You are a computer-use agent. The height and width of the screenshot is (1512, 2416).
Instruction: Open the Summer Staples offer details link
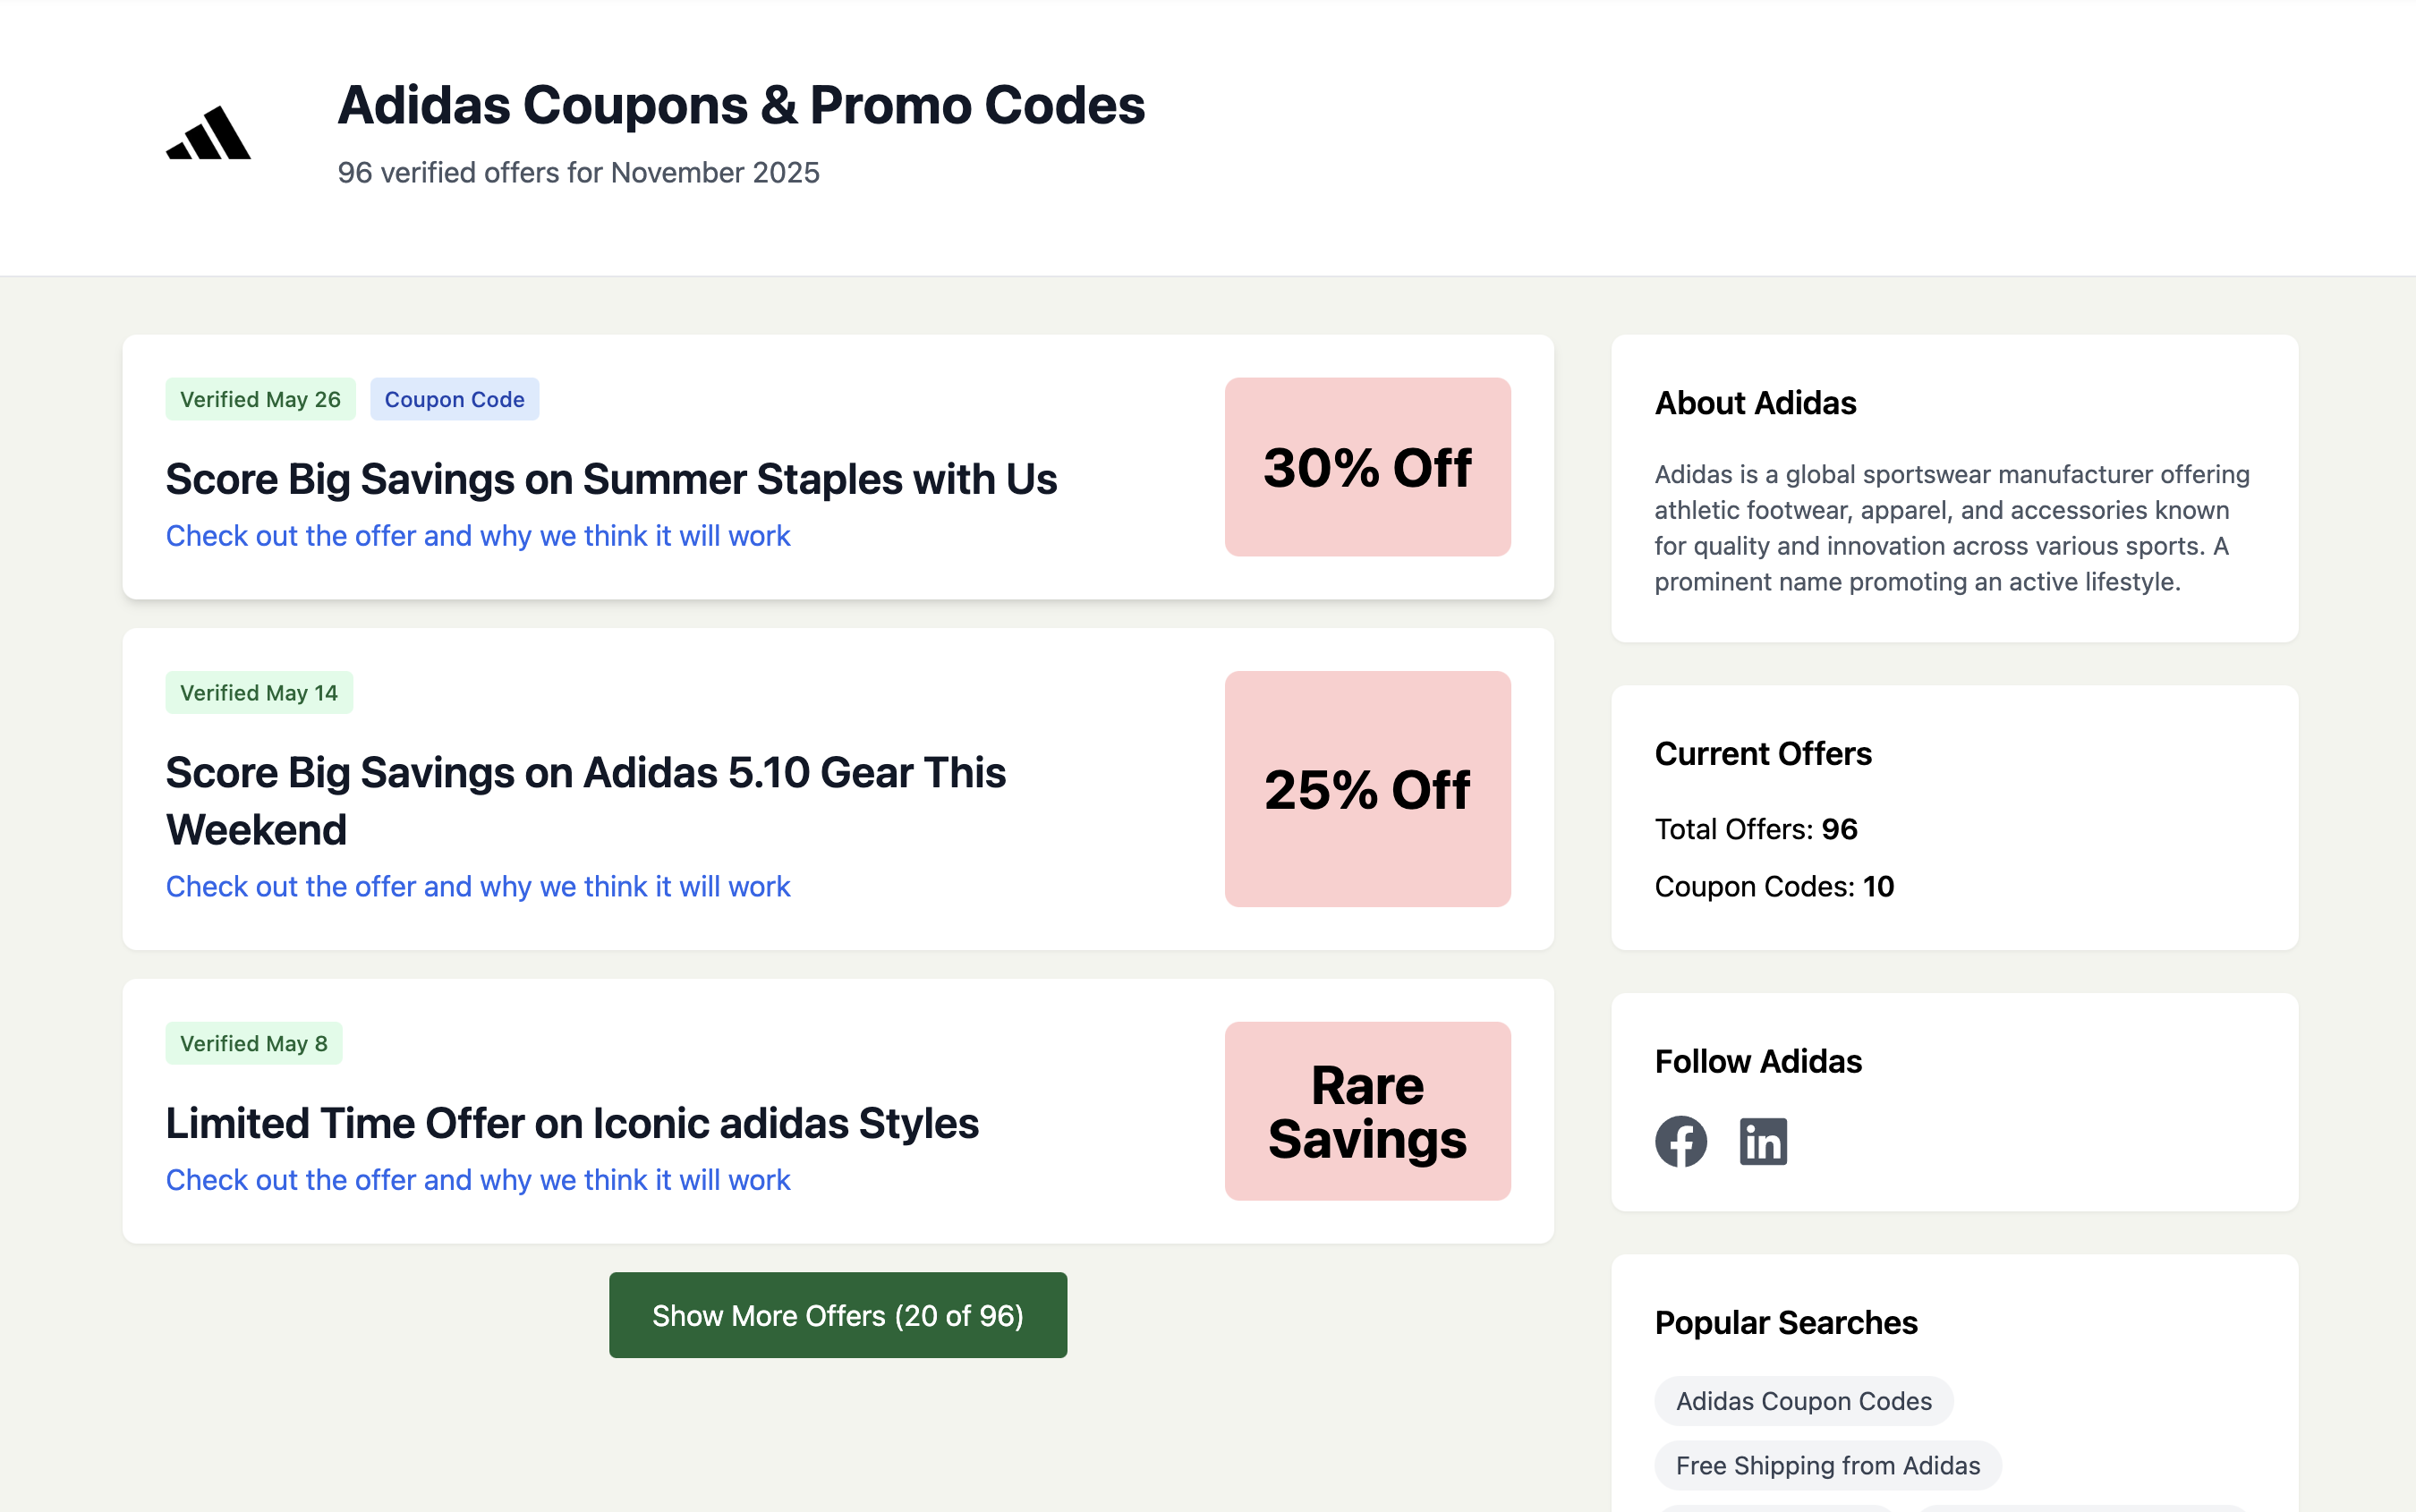(x=477, y=536)
